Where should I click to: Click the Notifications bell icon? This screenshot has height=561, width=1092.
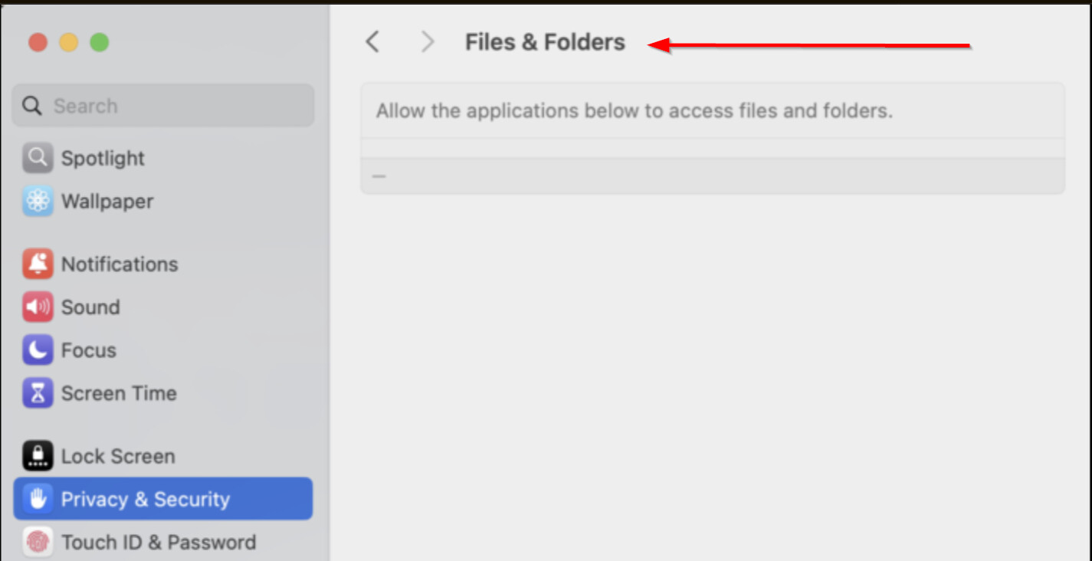click(38, 264)
